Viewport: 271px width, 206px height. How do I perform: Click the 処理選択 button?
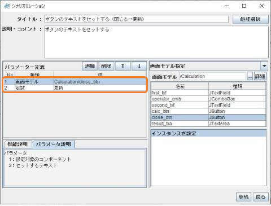(x=251, y=19)
